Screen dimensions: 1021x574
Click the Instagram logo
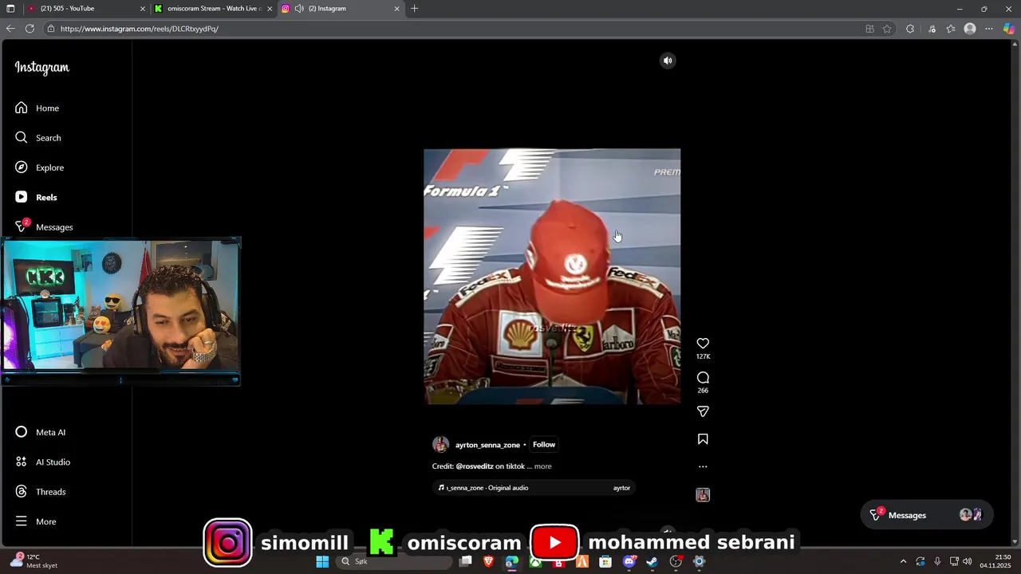pos(42,68)
